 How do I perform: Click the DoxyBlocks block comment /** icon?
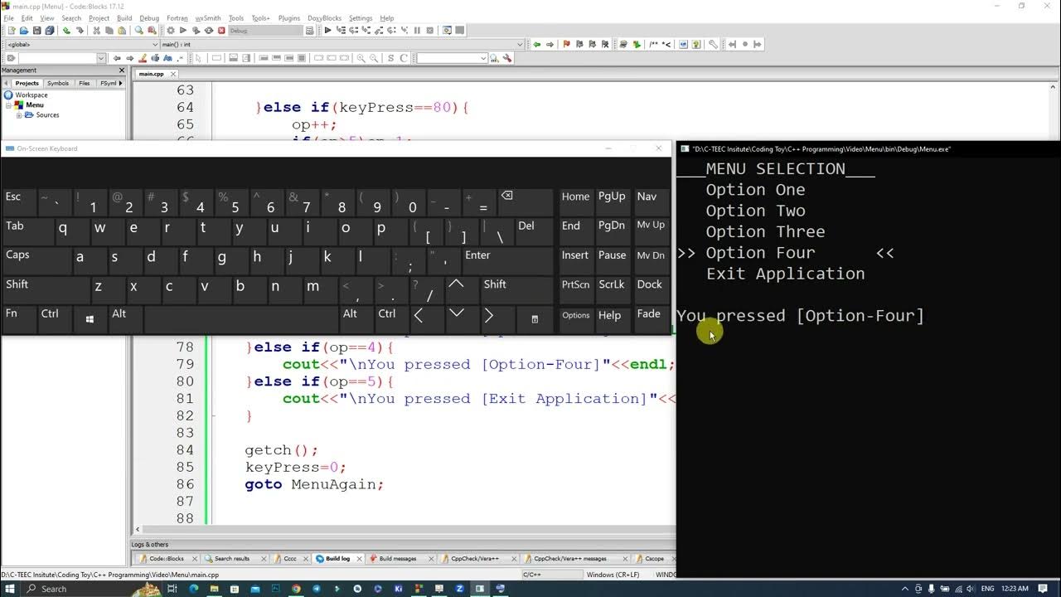click(653, 44)
